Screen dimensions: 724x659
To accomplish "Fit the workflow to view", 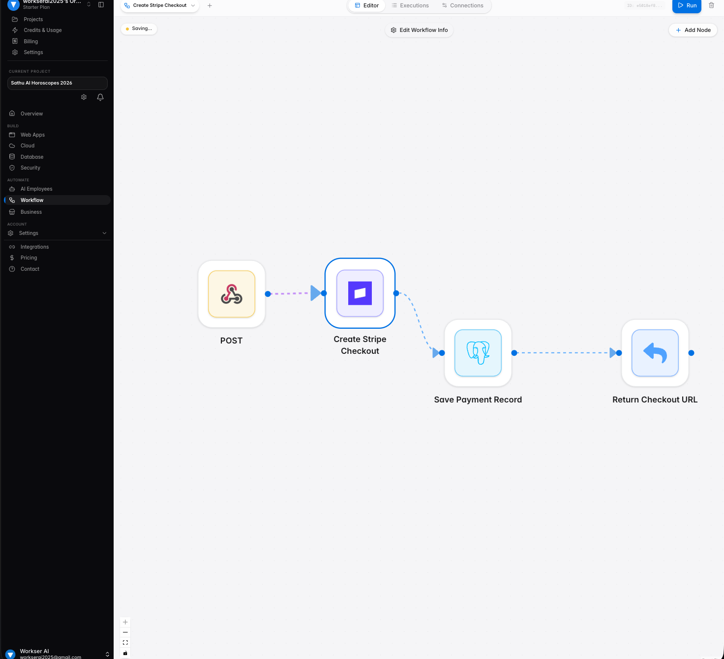I will (125, 643).
